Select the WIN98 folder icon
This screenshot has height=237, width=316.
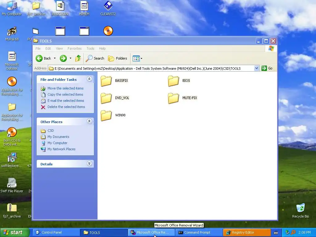pyautogui.click(x=106, y=115)
